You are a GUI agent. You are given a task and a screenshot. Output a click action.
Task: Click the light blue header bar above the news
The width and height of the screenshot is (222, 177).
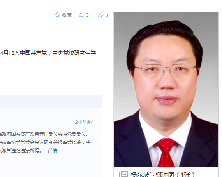point(51,102)
